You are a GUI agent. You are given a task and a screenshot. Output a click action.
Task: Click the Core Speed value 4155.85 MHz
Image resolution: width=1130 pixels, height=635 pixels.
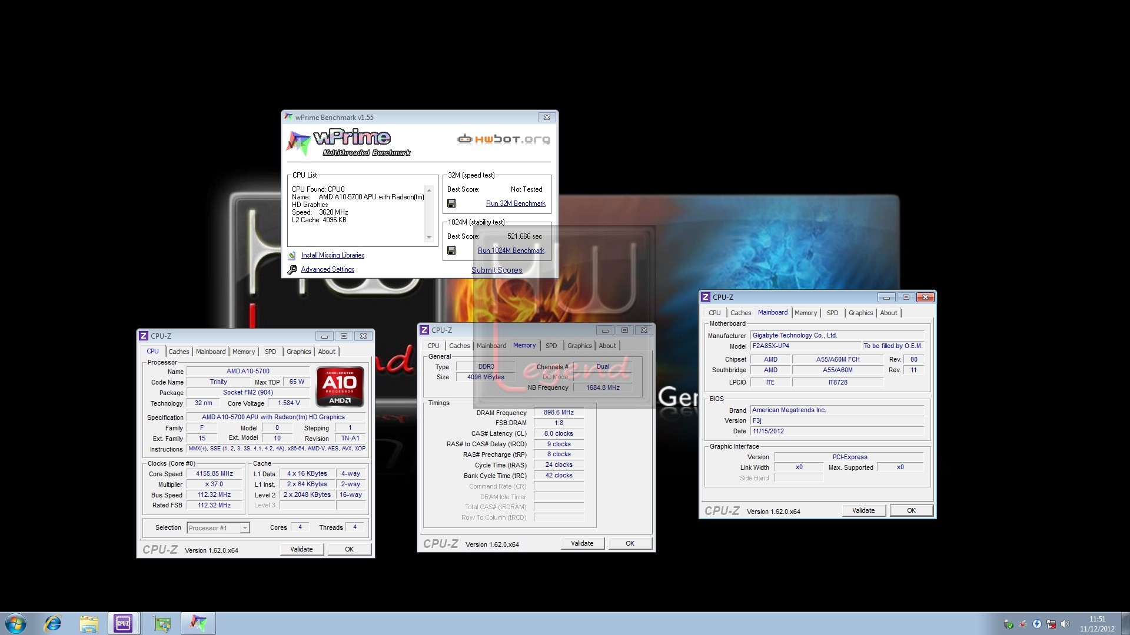coord(214,474)
